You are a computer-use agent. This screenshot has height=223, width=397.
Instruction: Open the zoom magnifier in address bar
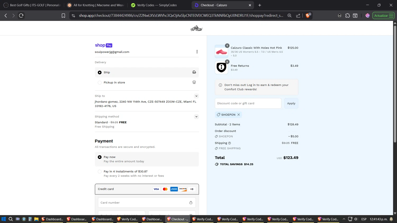[x=290, y=16]
